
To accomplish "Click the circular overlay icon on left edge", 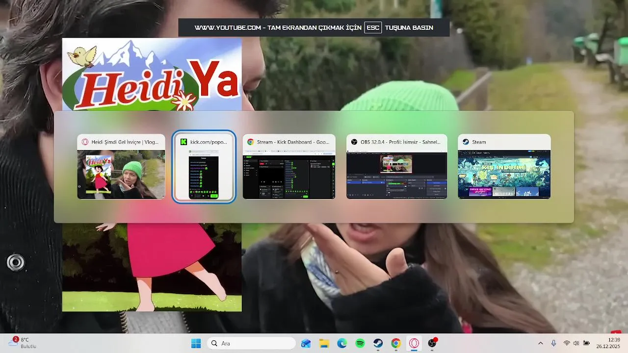I will tap(15, 262).
